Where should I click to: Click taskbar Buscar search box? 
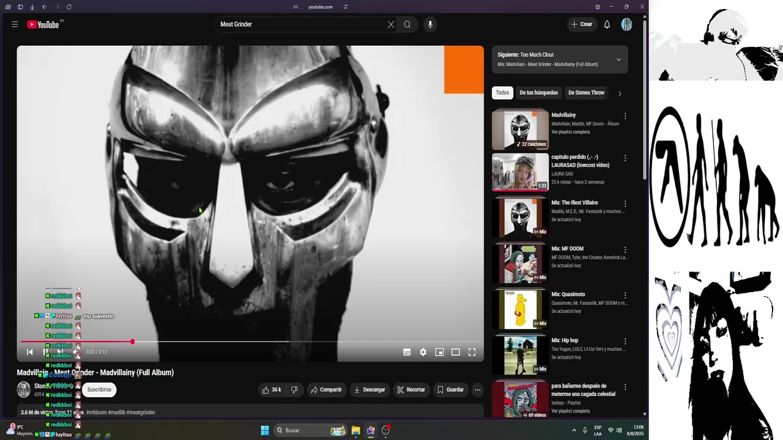[310, 430]
